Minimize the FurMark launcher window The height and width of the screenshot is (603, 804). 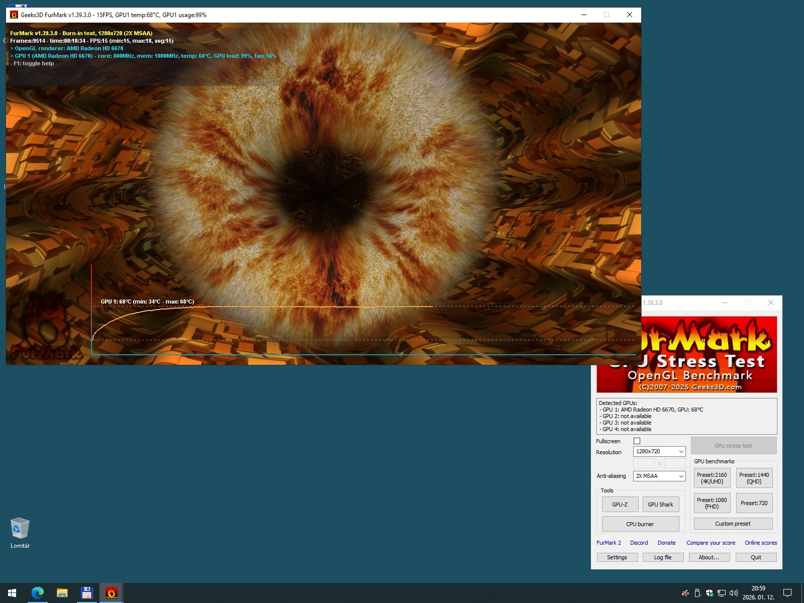click(x=725, y=303)
